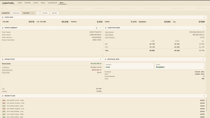The height and width of the screenshot is (118, 210).
Task: Close the Paper Summary panel
Action: (x=100, y=28)
